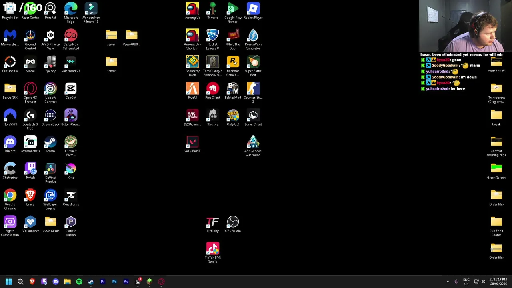Open Casterlabs Caffeinated shortcut
Viewport: 512px width, 288px height.
pyautogui.click(x=71, y=40)
